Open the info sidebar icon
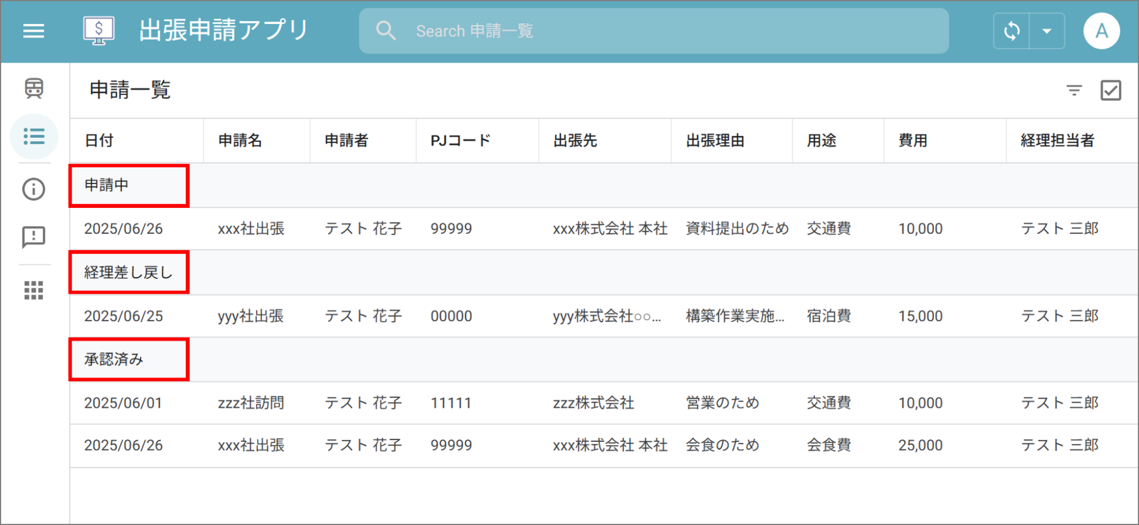The image size is (1139, 525). tap(34, 189)
